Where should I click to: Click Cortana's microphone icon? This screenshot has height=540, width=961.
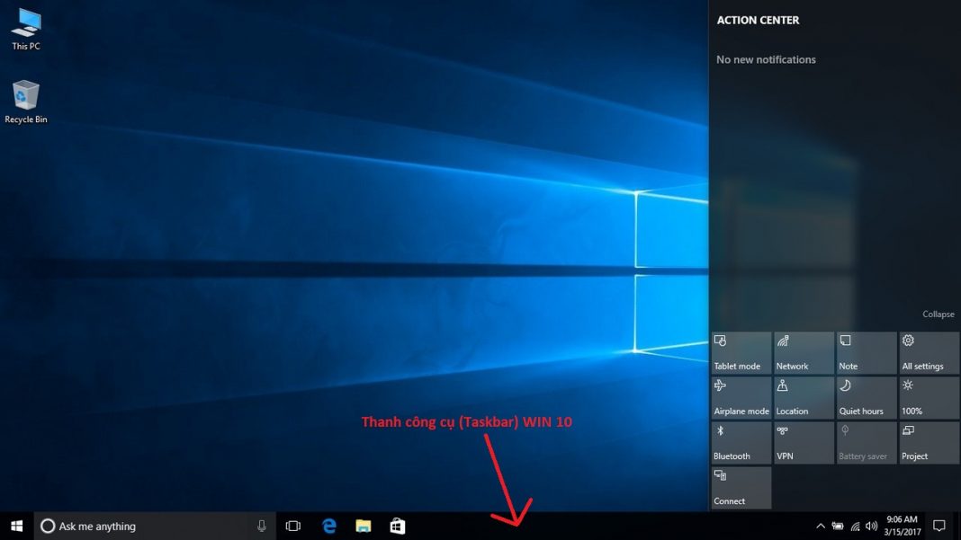click(x=261, y=526)
